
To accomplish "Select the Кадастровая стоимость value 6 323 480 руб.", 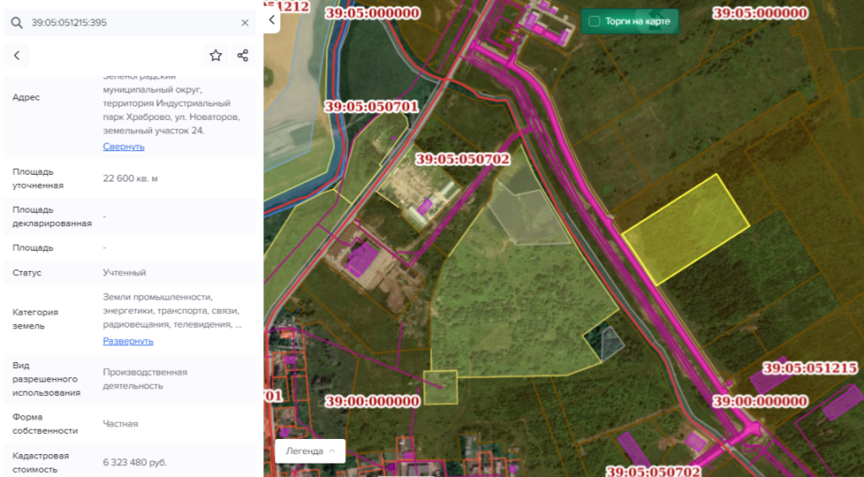I will (135, 463).
